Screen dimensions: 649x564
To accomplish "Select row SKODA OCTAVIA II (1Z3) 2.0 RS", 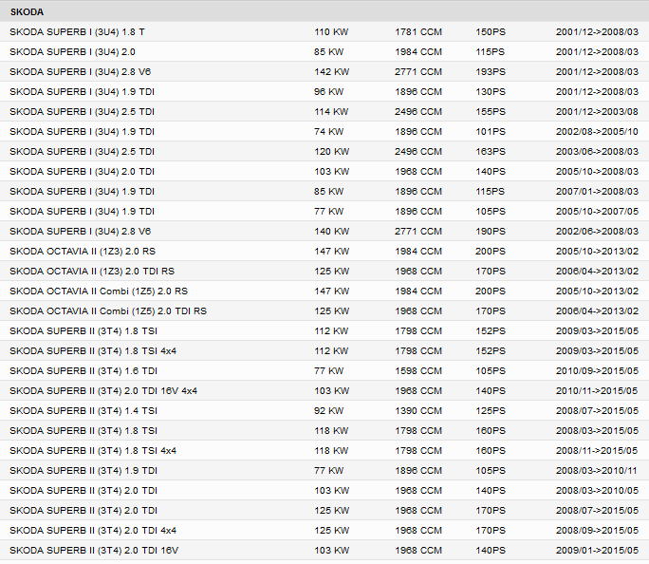I will tap(324, 251).
